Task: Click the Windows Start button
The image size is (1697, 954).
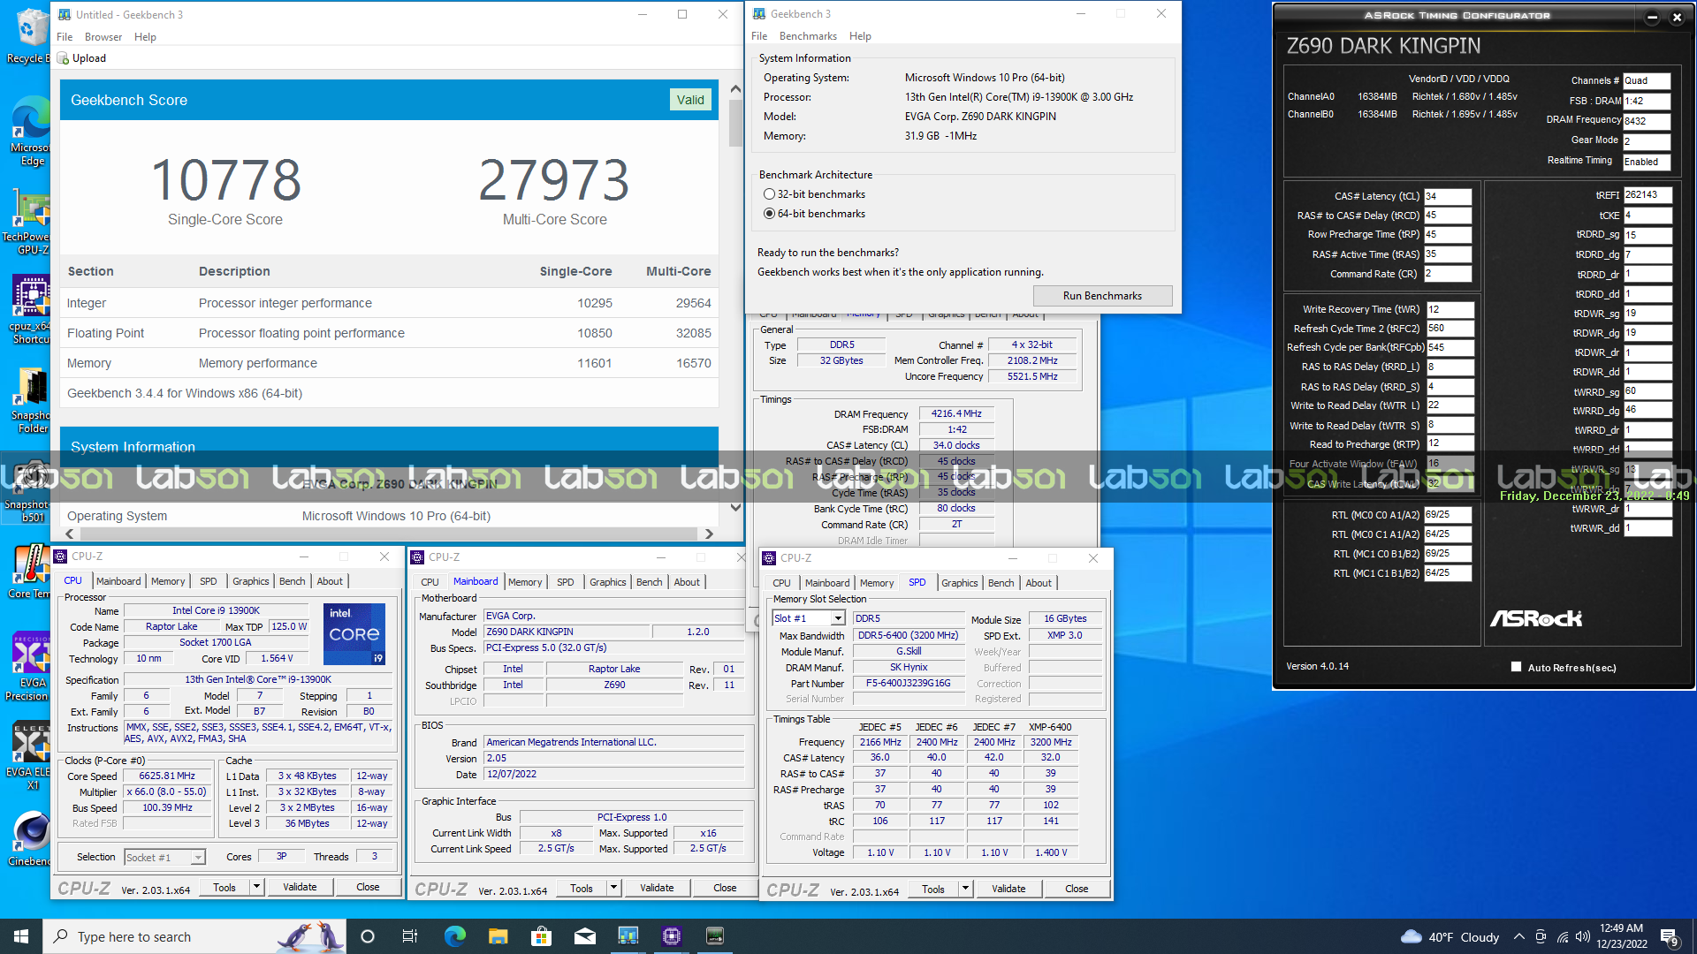Action: click(21, 936)
